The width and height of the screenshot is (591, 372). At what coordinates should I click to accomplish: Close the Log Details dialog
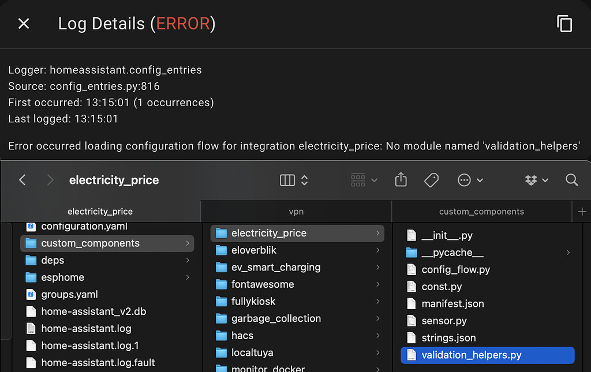23,24
